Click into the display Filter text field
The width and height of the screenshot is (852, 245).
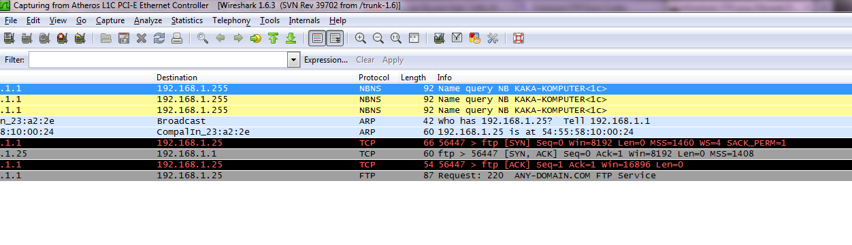point(158,60)
